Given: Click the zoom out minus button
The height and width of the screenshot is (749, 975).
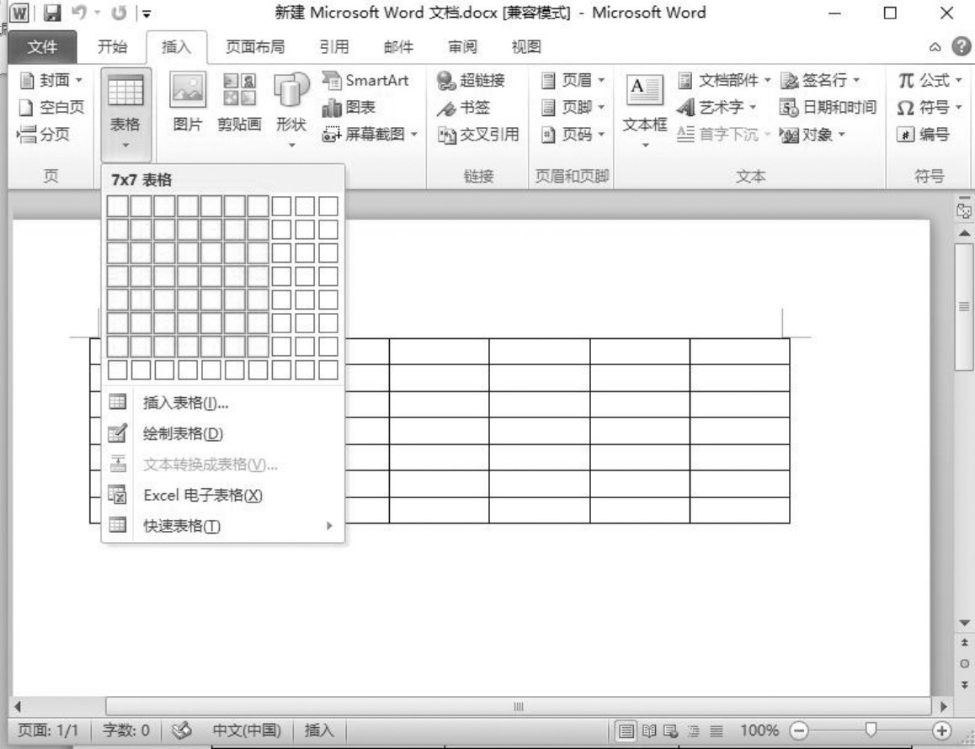Looking at the screenshot, I should [799, 730].
